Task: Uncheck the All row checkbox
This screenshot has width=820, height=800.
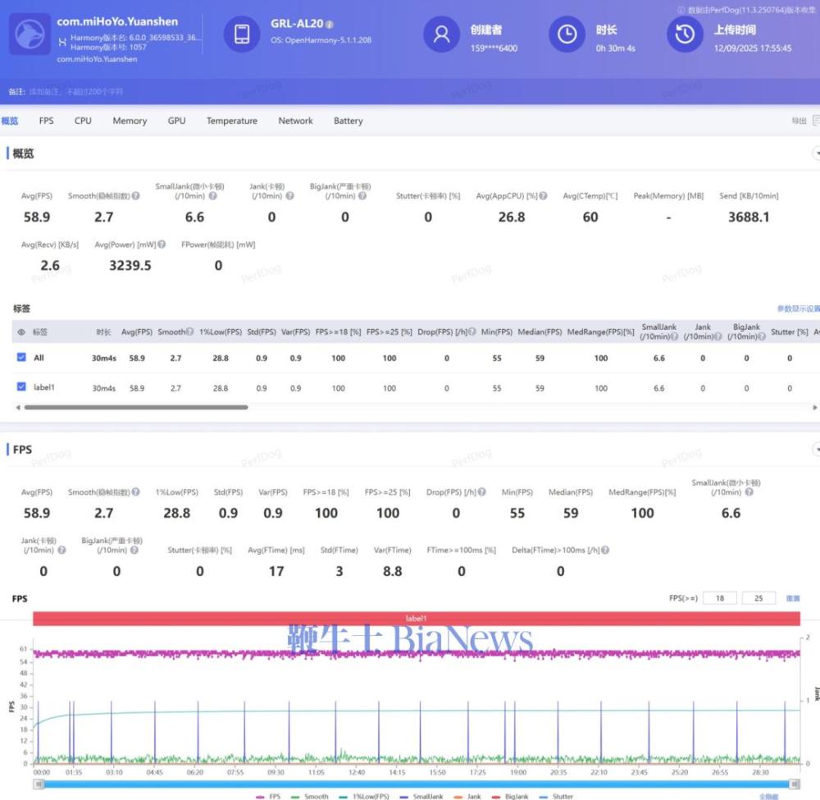Action: pyautogui.click(x=21, y=358)
